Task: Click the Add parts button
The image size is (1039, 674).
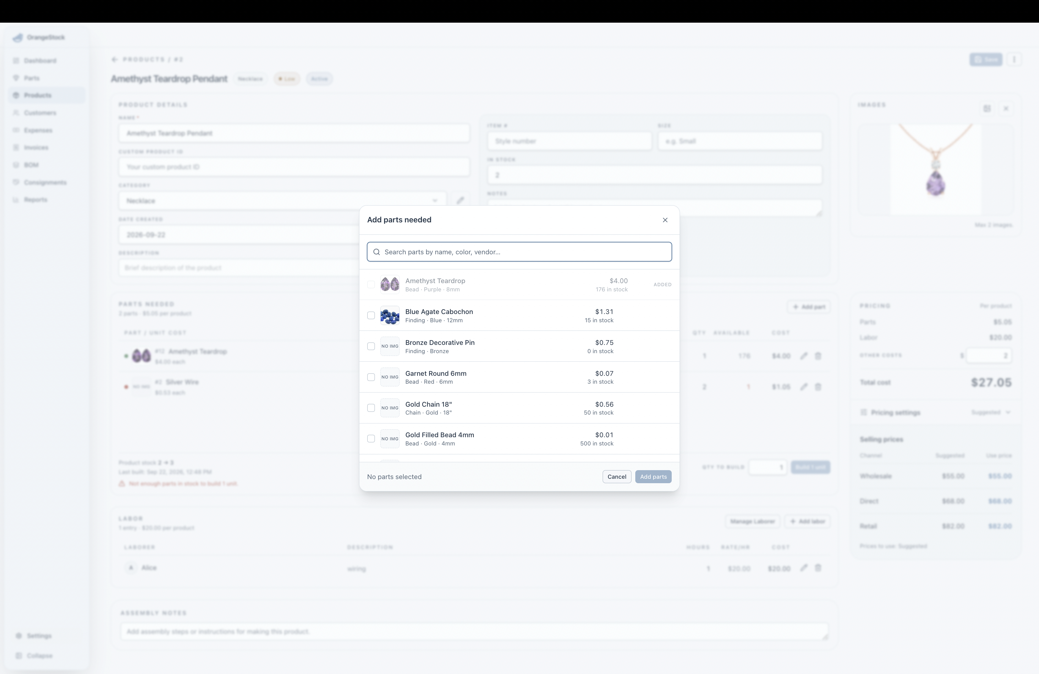Action: pos(653,477)
